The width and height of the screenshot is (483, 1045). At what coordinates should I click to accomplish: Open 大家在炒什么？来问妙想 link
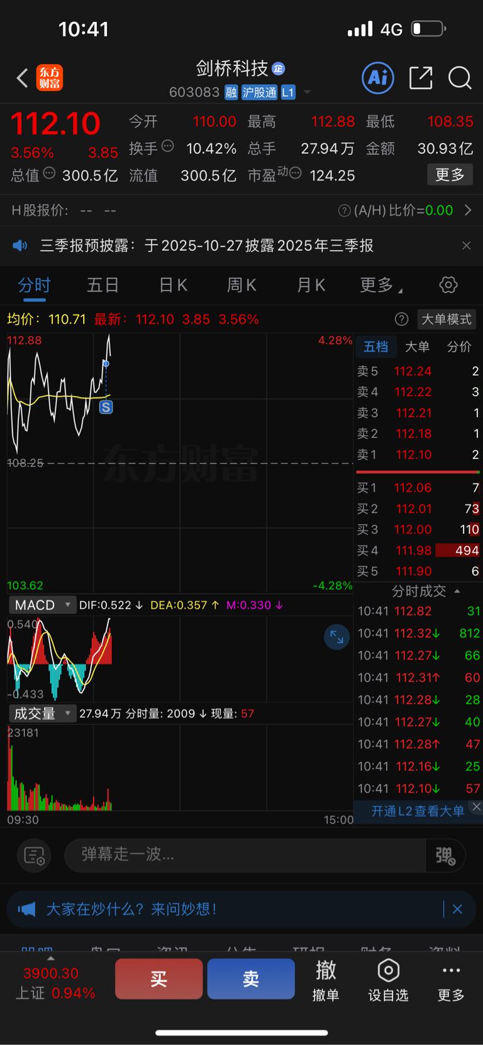[132, 909]
